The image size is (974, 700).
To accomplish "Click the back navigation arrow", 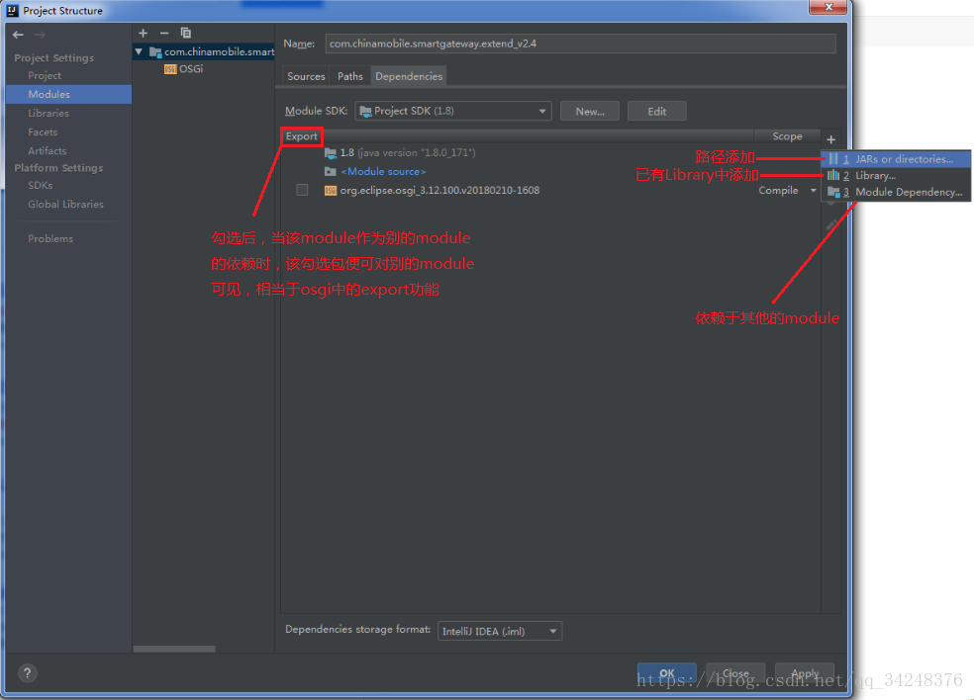I will coord(18,35).
